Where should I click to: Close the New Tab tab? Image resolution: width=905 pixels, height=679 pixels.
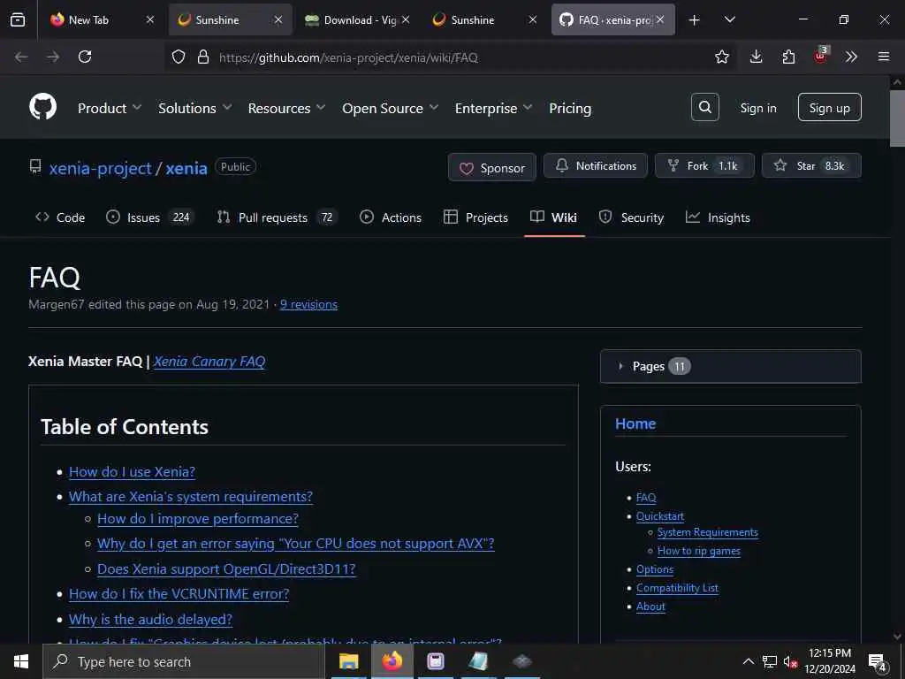[150, 19]
